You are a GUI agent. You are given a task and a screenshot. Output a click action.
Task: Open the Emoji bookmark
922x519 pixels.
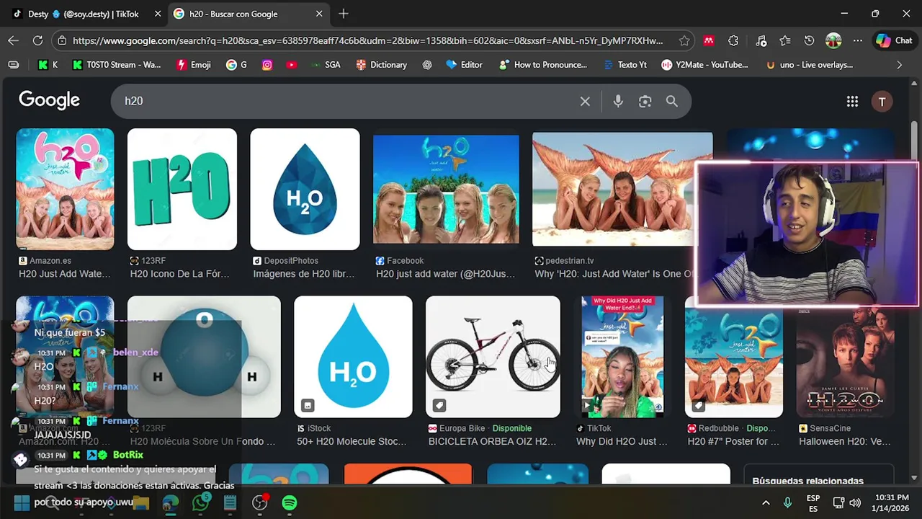pos(194,65)
